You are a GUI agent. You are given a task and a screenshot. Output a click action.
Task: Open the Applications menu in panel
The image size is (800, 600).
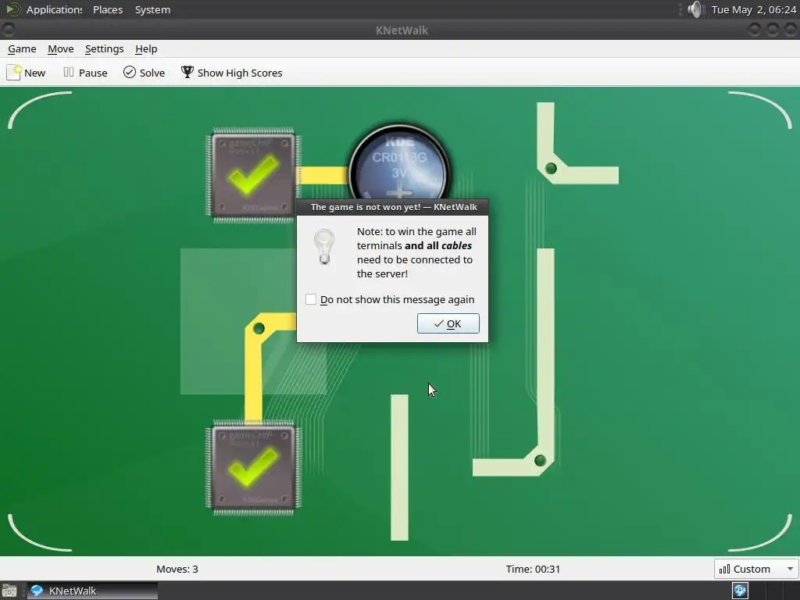click(x=45, y=9)
